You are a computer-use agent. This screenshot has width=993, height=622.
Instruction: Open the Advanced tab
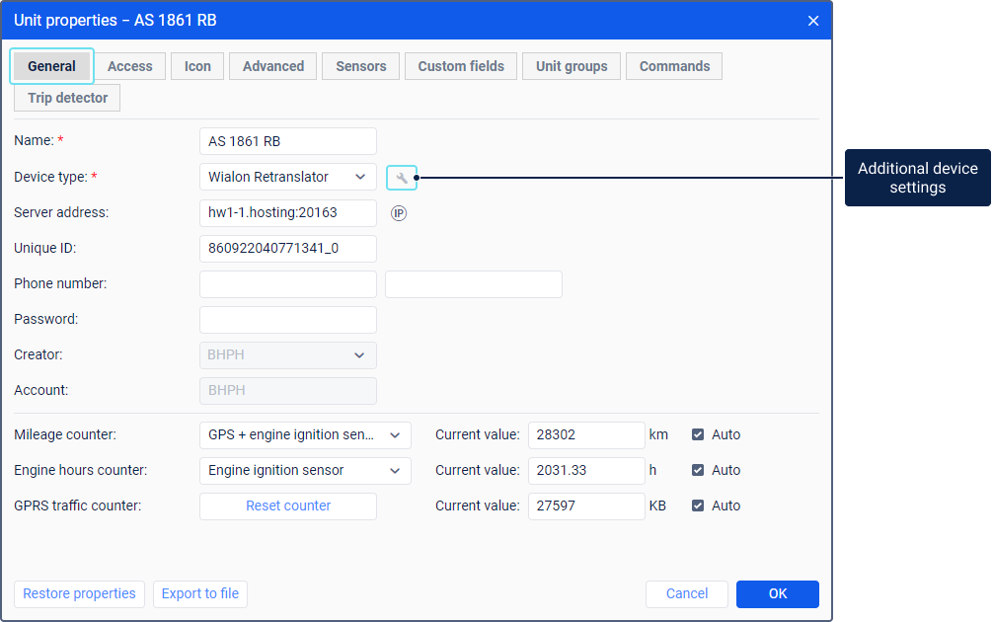[x=273, y=66]
